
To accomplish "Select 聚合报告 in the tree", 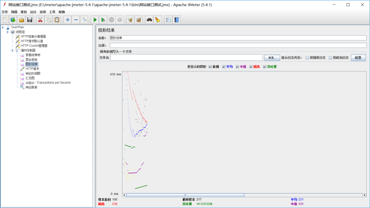I will tap(32, 60).
